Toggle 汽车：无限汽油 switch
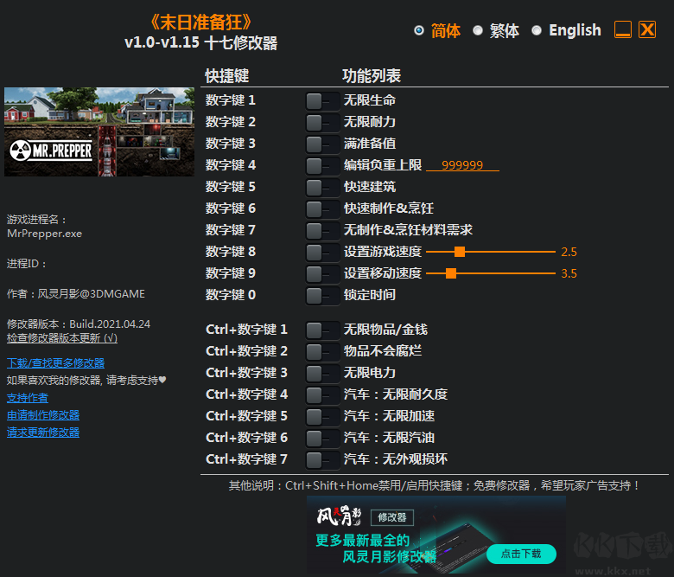The width and height of the screenshot is (674, 577). pyautogui.click(x=322, y=439)
